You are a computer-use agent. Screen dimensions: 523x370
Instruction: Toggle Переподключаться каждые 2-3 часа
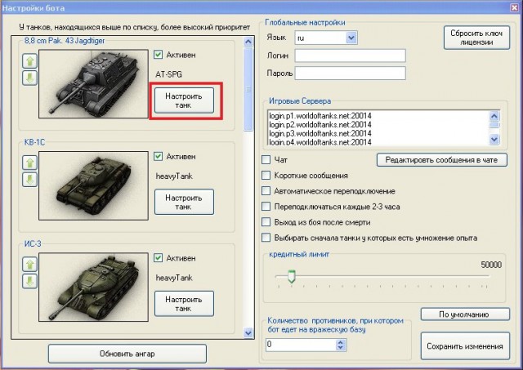(x=266, y=207)
